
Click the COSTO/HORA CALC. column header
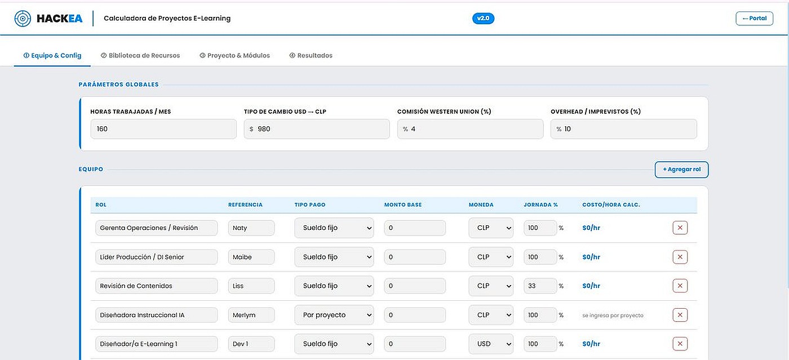point(611,205)
